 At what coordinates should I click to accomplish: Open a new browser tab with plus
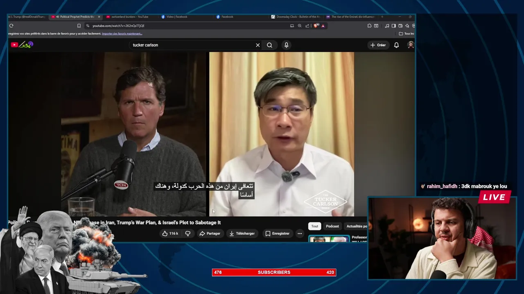[x=382, y=17]
